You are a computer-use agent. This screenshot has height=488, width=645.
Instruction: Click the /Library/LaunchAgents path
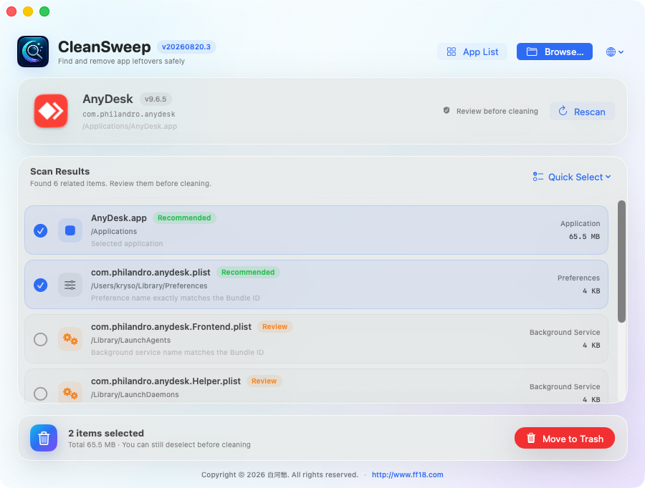pos(130,340)
